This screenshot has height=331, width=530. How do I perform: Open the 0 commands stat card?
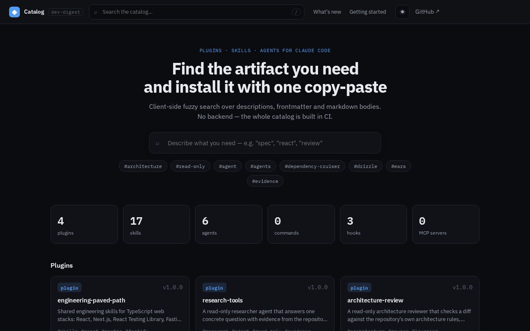click(x=301, y=224)
